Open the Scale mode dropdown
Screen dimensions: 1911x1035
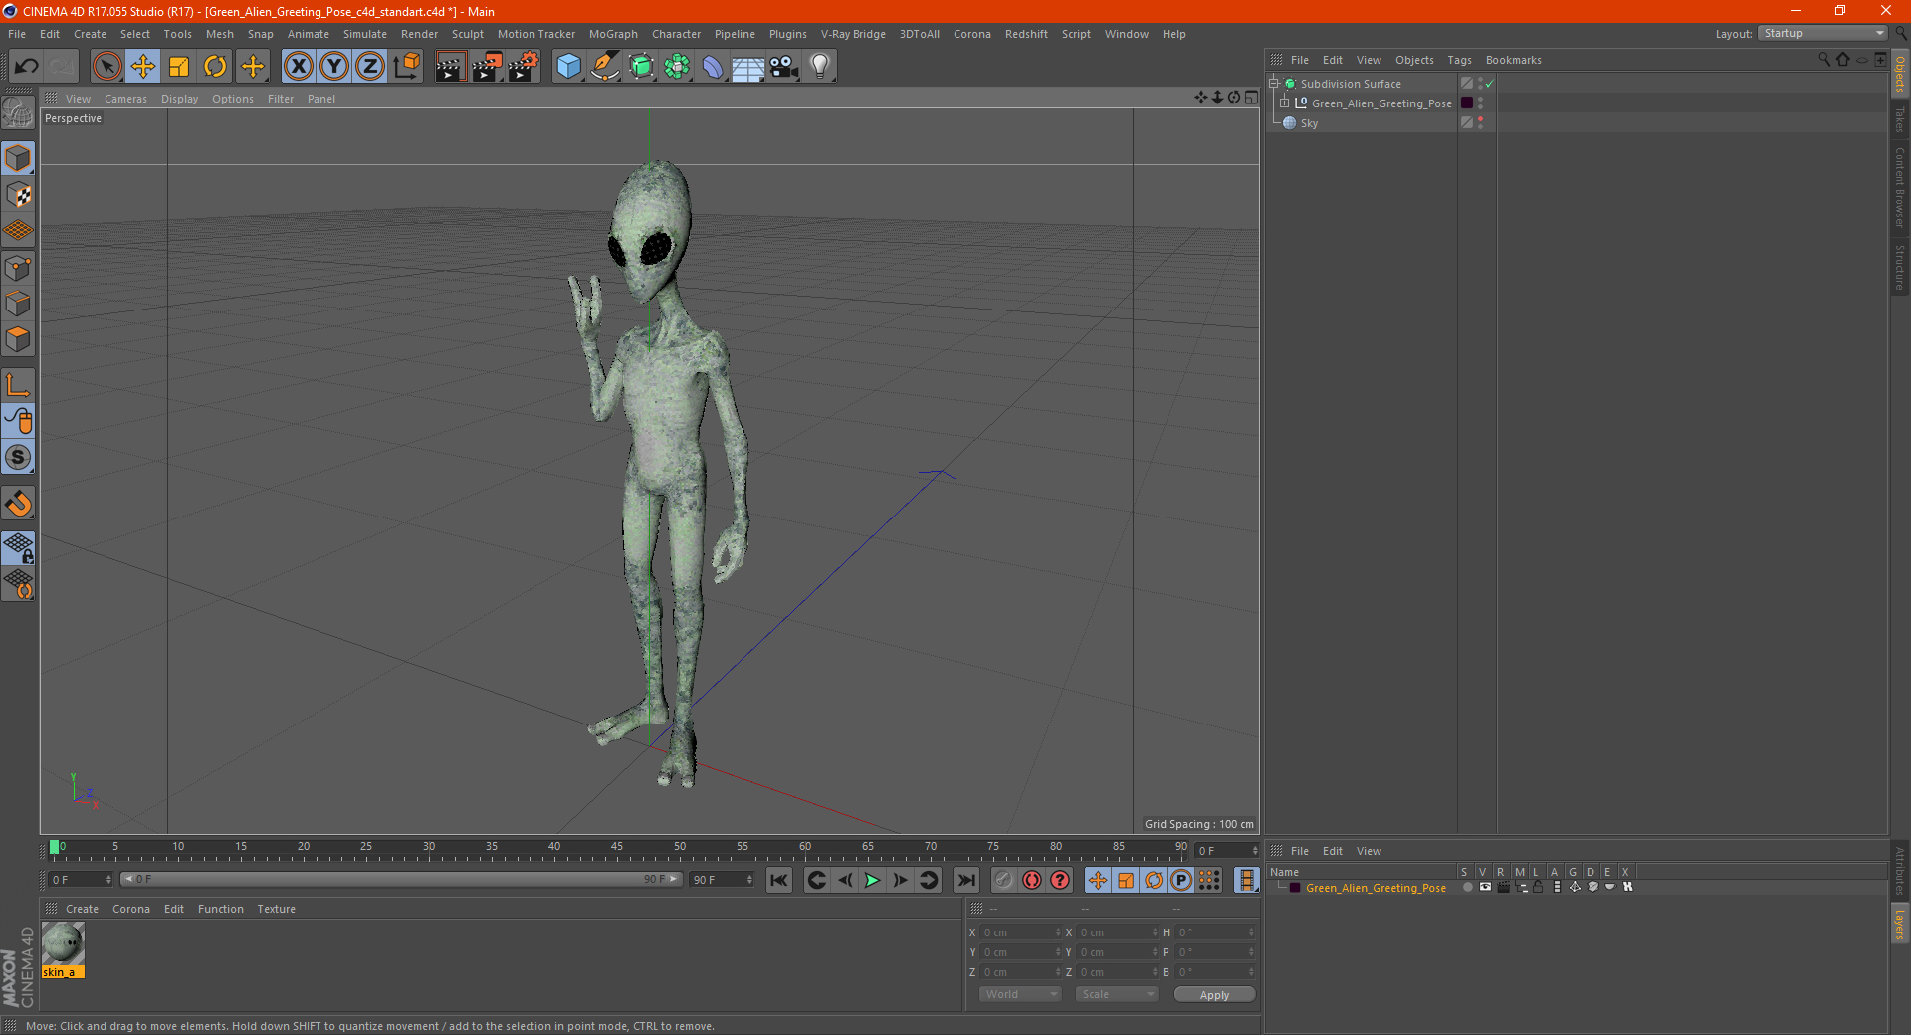click(1117, 994)
